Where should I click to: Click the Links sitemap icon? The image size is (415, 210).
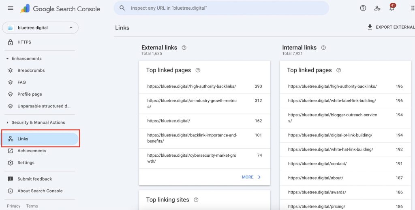10,139
